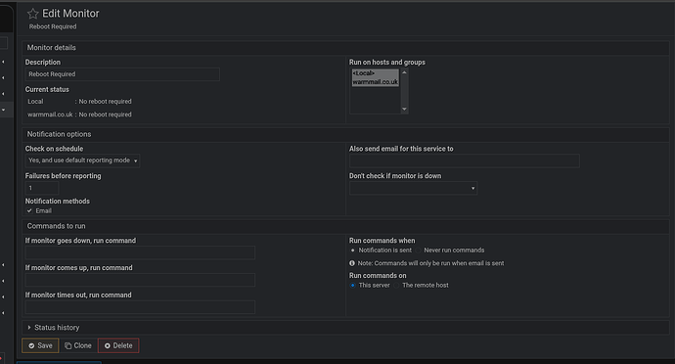Click the cross icon on the Delete button
The image size is (675, 364).
pyautogui.click(x=108, y=346)
